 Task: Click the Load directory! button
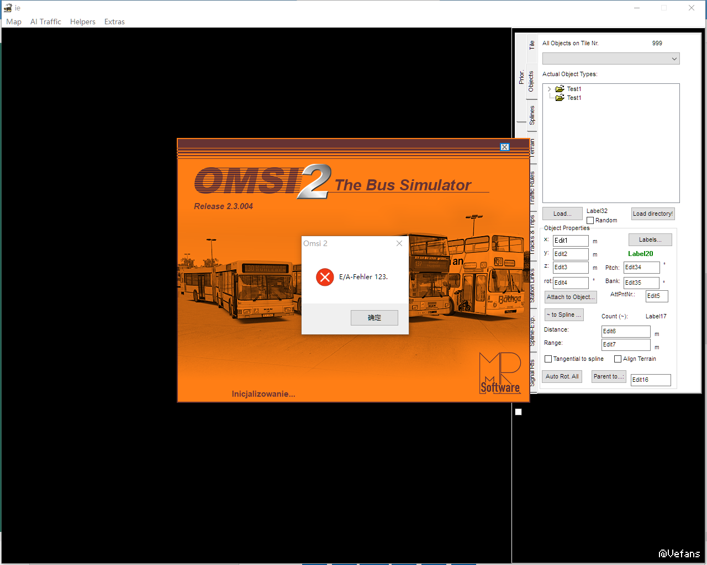click(652, 214)
